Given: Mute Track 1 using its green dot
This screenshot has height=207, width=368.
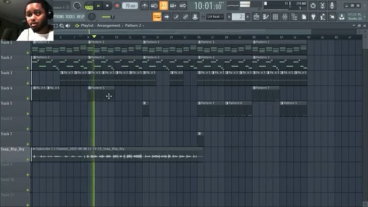Looking at the screenshot, I should 28,52.
